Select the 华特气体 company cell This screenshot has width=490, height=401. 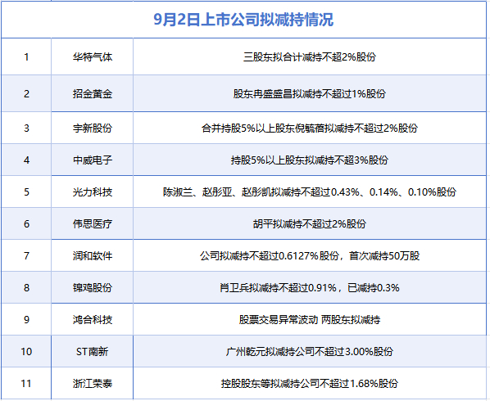(x=93, y=56)
